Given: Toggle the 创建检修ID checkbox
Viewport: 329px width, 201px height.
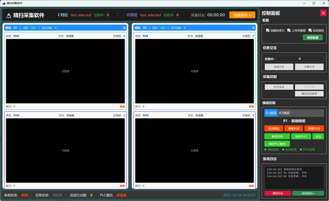Looking at the screenshot, I should coord(268,30).
